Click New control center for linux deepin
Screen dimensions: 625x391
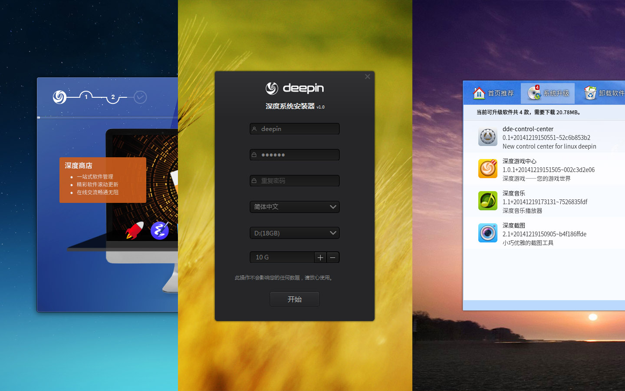click(549, 146)
